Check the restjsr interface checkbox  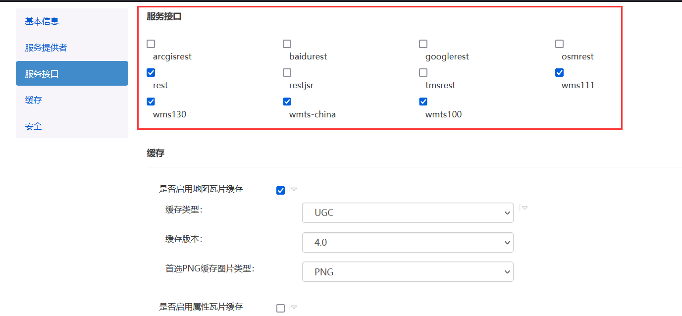[287, 73]
